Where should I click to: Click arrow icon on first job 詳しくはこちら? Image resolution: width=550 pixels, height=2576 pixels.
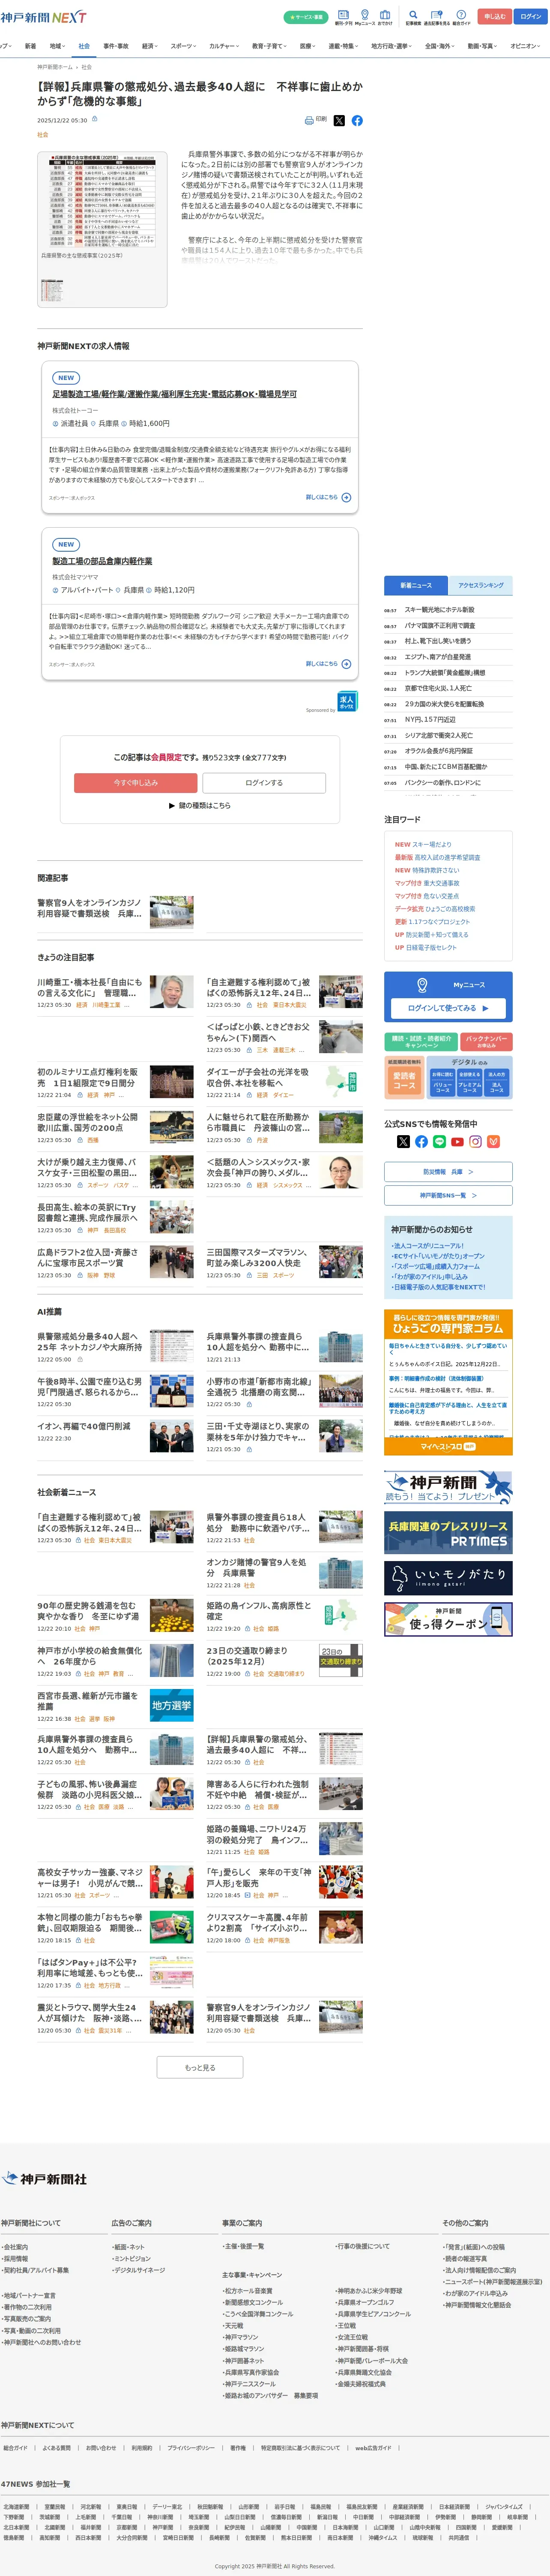coord(347,497)
